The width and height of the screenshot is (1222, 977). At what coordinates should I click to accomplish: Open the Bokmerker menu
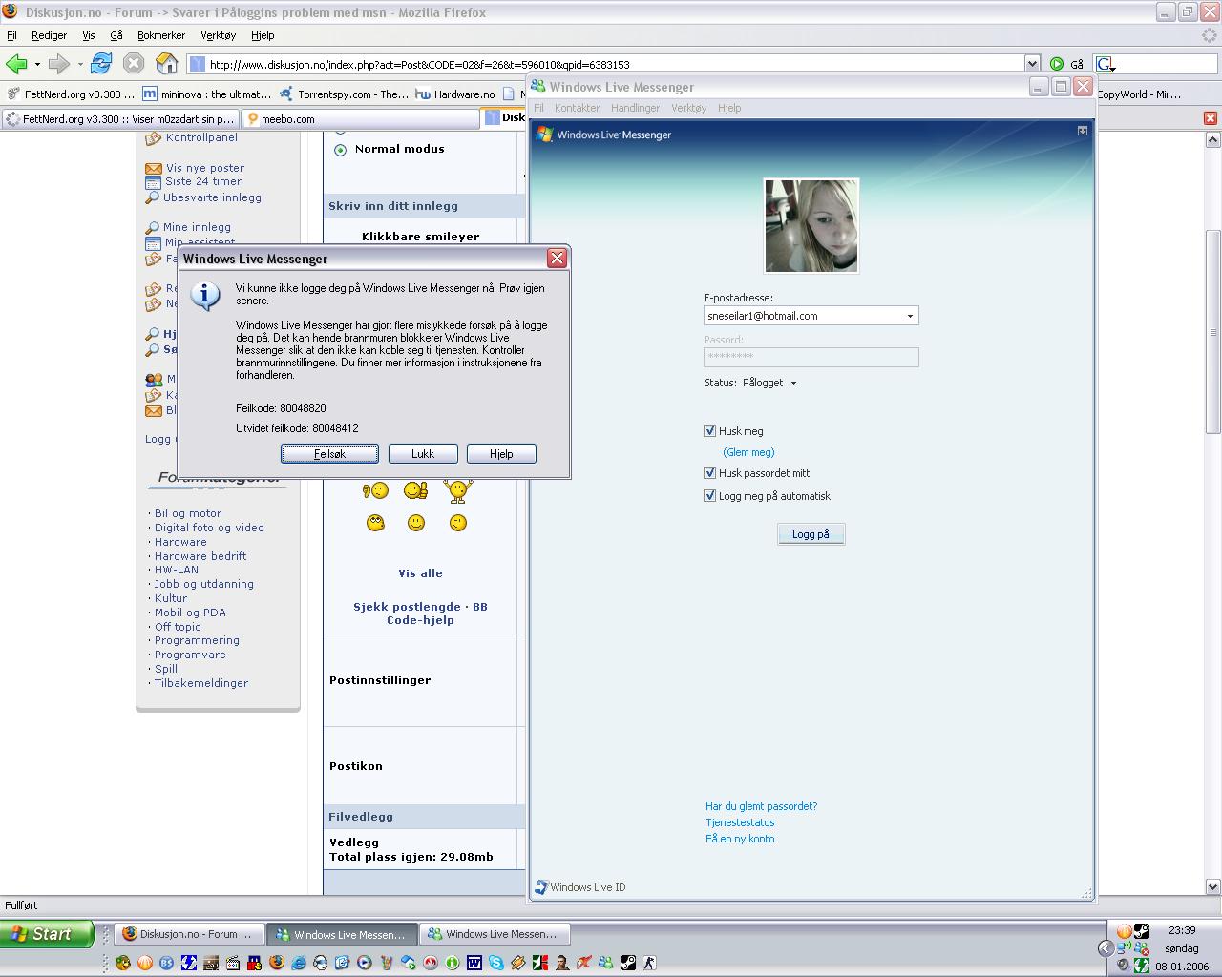click(161, 35)
